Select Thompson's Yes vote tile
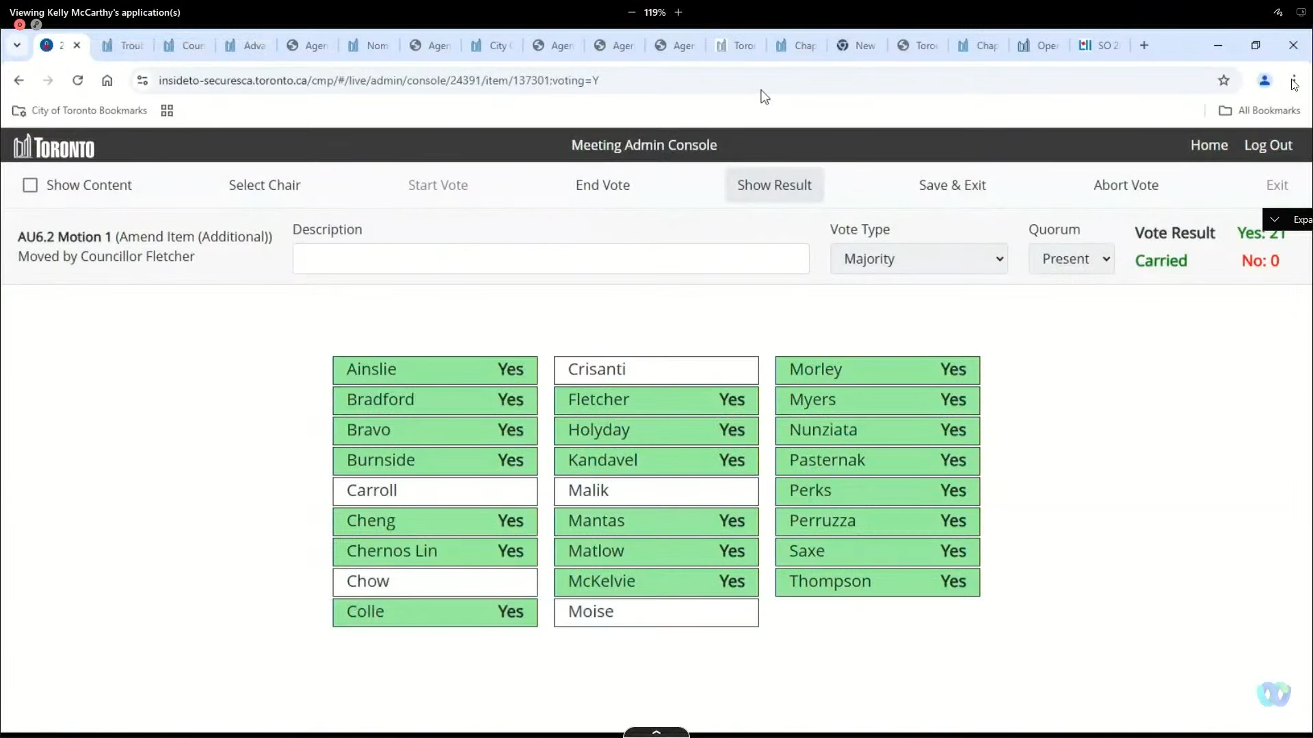 point(877,582)
